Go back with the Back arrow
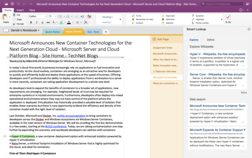The width and height of the screenshot is (252, 158). [x=12, y=4]
